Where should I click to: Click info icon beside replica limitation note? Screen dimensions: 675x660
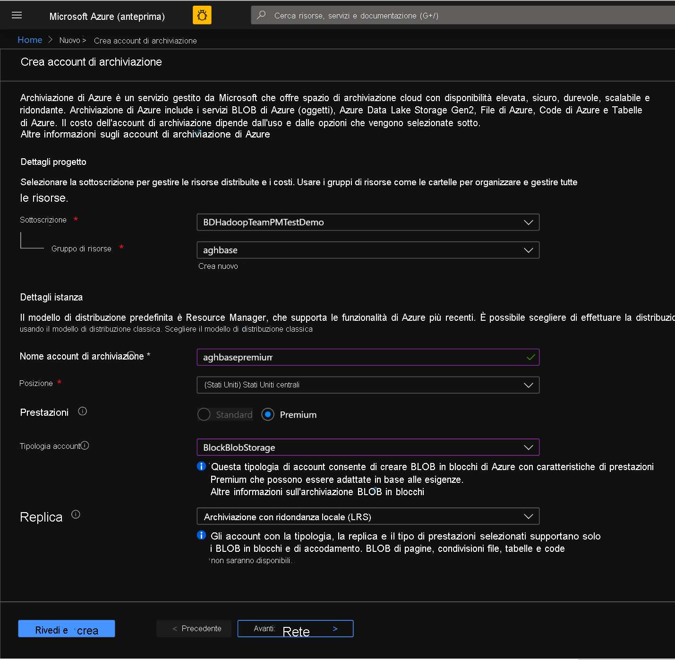click(x=201, y=535)
